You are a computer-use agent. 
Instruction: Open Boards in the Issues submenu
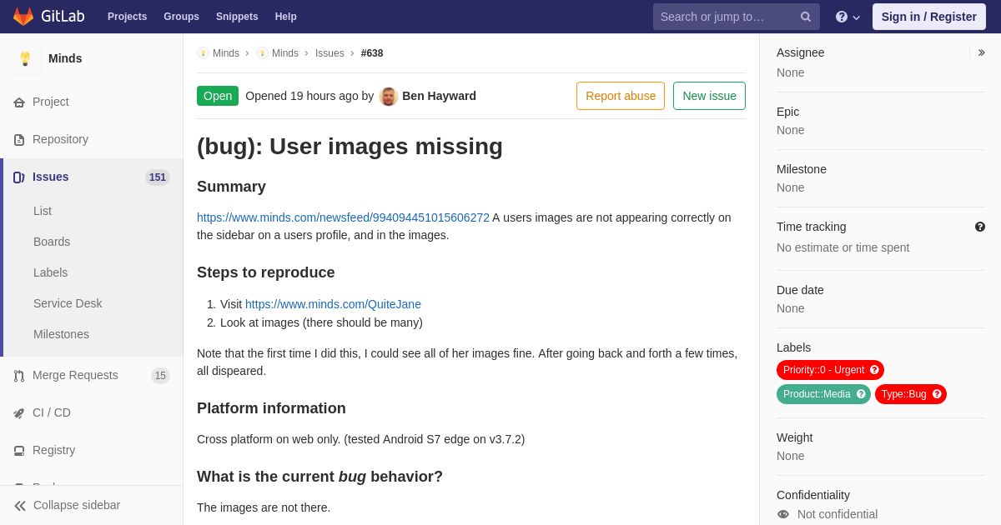point(52,242)
